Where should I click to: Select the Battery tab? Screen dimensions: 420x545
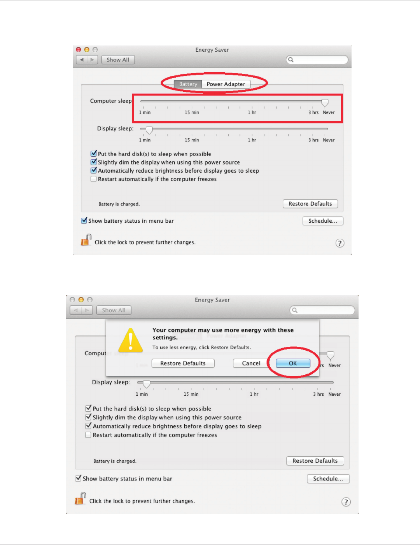188,84
